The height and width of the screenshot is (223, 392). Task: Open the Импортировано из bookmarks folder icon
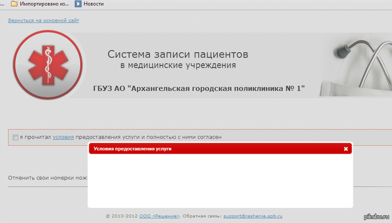click(x=14, y=4)
